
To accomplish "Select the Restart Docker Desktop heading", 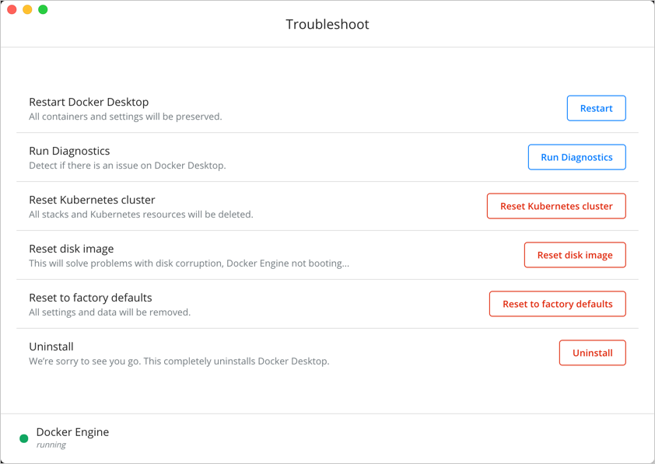I will pyautogui.click(x=89, y=102).
